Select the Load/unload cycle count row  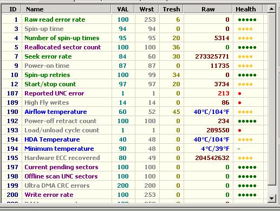134,130
